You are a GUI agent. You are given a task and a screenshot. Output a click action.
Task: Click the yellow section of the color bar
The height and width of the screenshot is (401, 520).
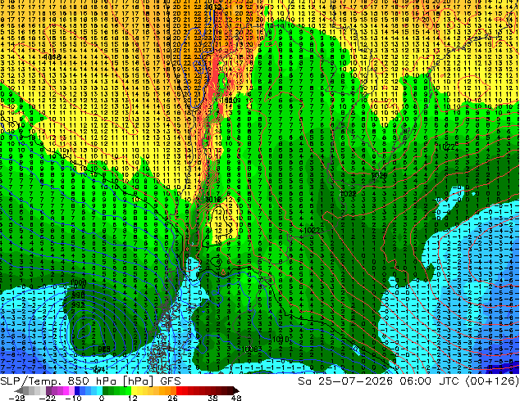point(135,390)
